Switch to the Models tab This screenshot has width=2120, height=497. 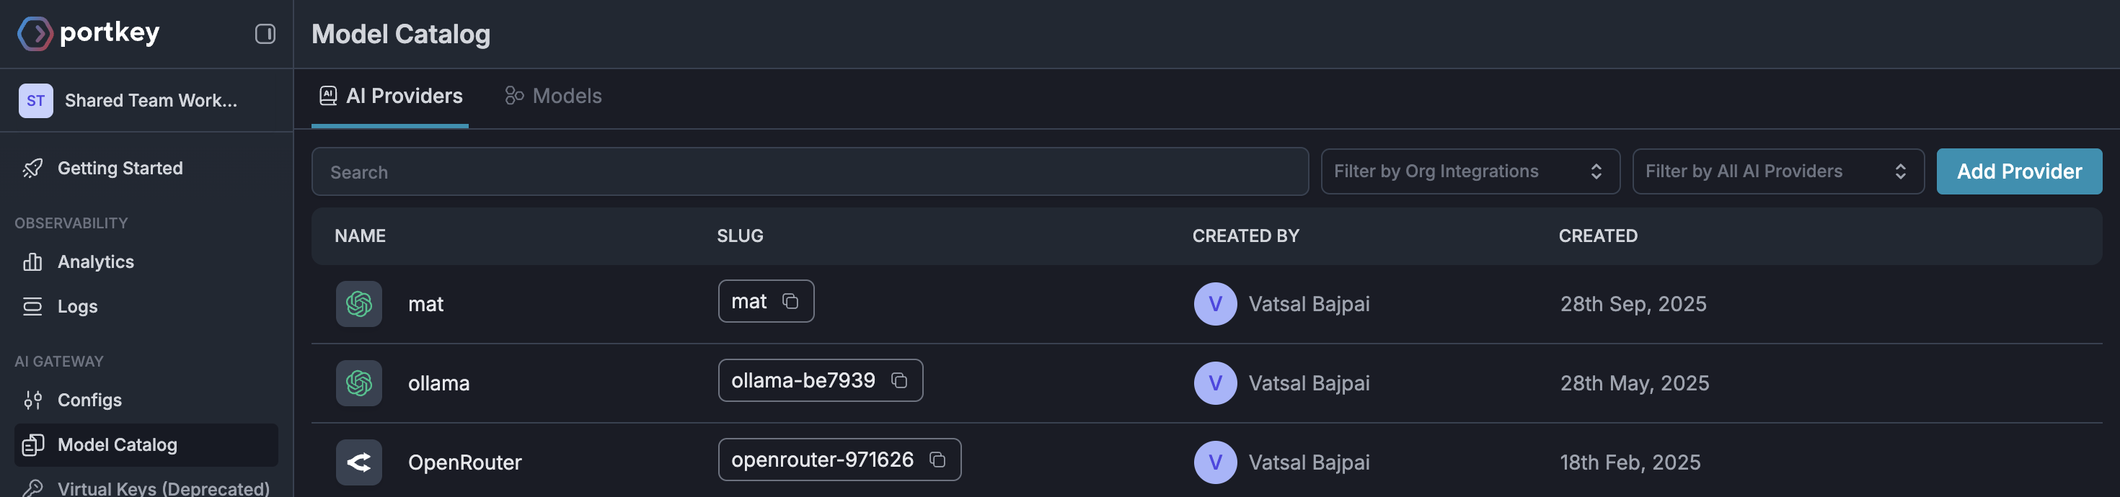click(554, 96)
